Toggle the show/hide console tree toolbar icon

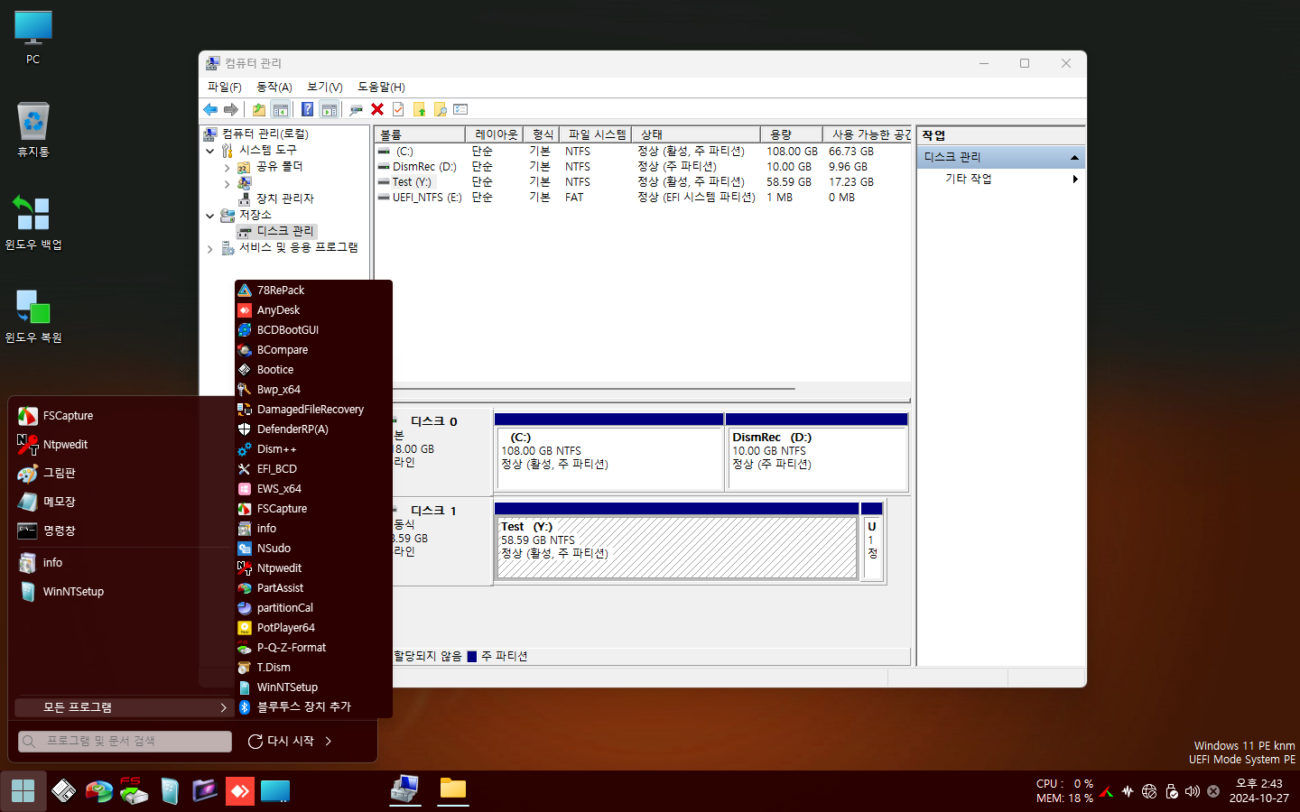click(281, 109)
